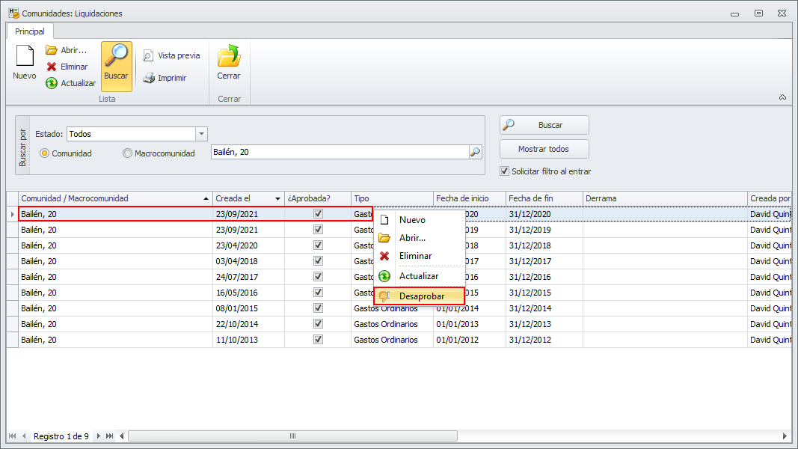
Task: Choose Eliminar in the context menu
Action: 419,255
